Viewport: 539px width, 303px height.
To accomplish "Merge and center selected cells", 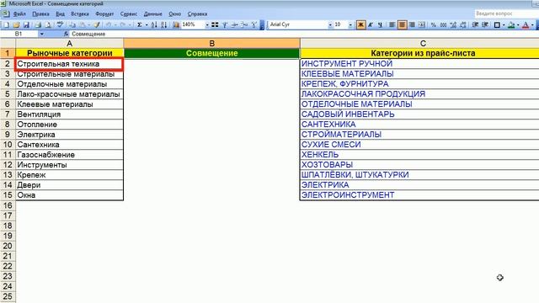I will [422, 24].
